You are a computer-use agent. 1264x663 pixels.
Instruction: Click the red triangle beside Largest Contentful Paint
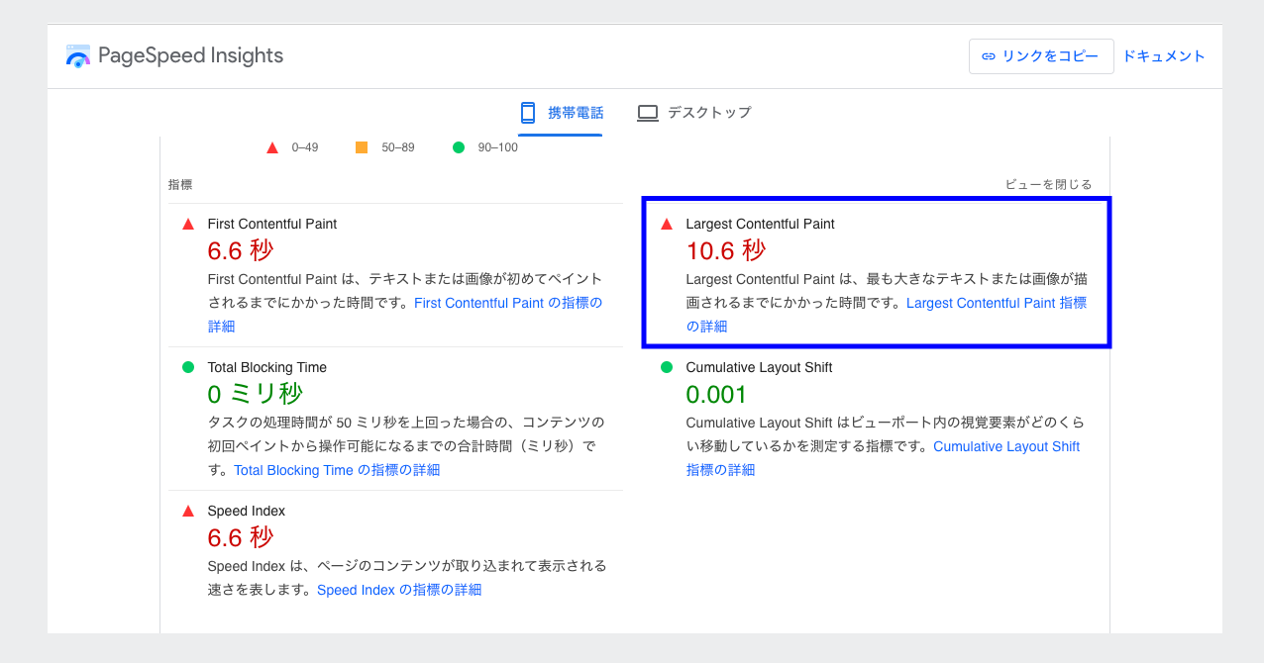pyautogui.click(x=667, y=225)
